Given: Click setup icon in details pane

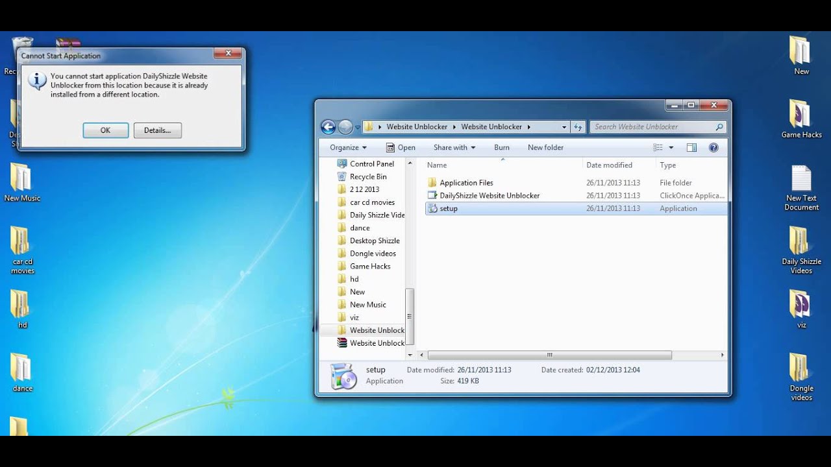Looking at the screenshot, I should [343, 376].
